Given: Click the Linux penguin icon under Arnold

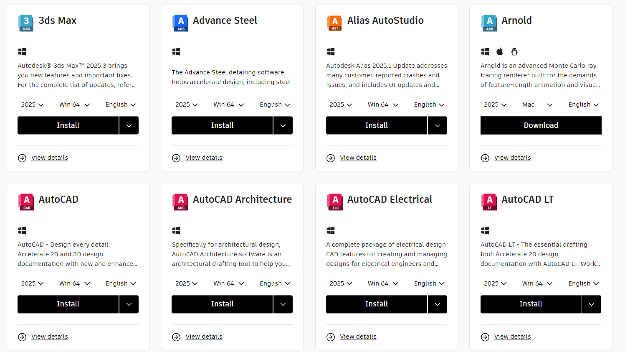Looking at the screenshot, I should point(514,51).
